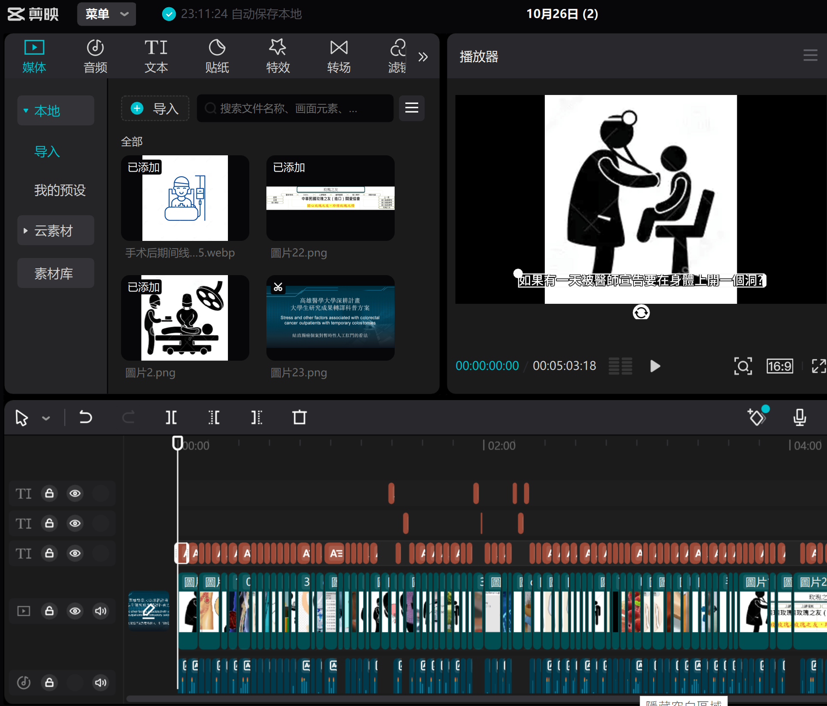Open the 素材库 material library
Image resolution: width=827 pixels, height=706 pixels.
coord(56,273)
